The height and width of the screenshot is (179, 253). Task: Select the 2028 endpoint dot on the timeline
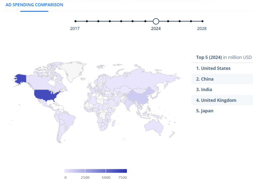[x=202, y=21]
